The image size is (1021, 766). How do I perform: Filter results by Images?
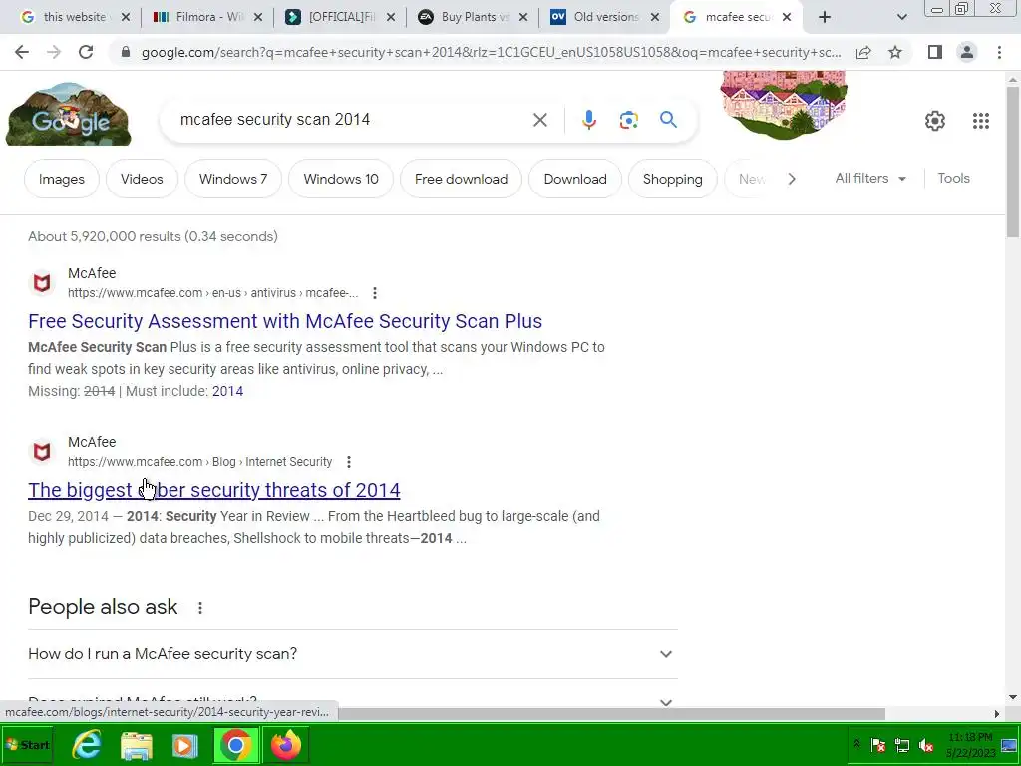(61, 179)
